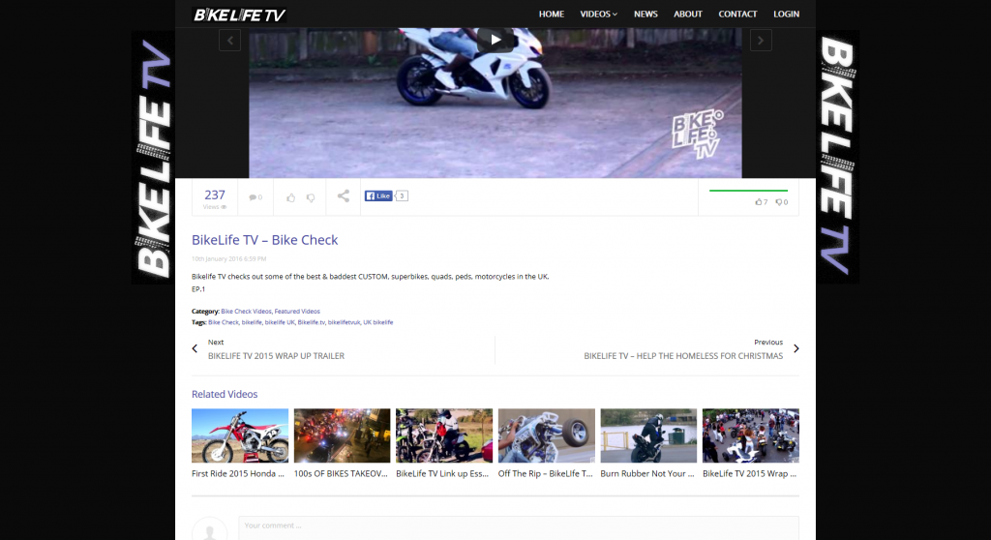The height and width of the screenshot is (540, 991).
Task: Open First Ride 2015 Honda thumbnail
Action: [240, 435]
